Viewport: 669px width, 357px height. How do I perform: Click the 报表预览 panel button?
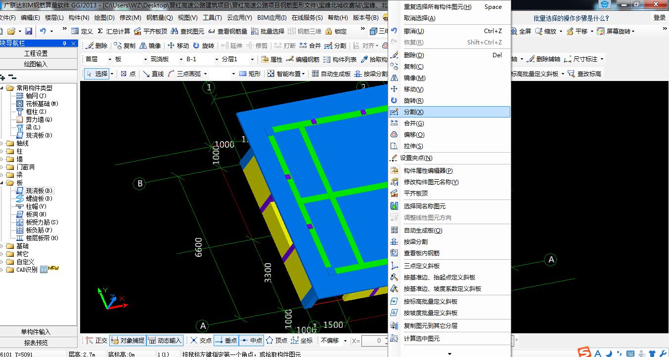coord(36,342)
